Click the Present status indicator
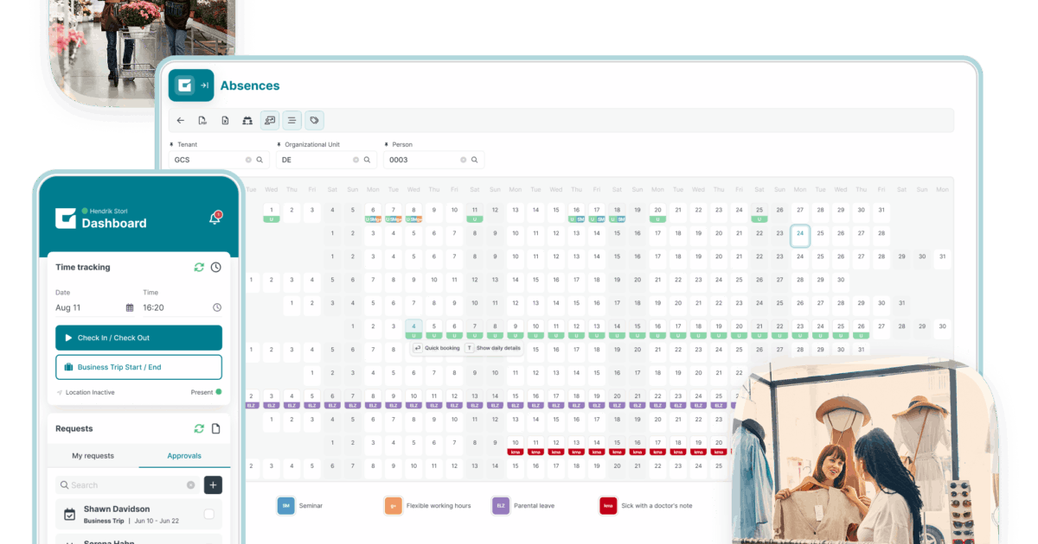Image resolution: width=1038 pixels, height=544 pixels. [206, 392]
